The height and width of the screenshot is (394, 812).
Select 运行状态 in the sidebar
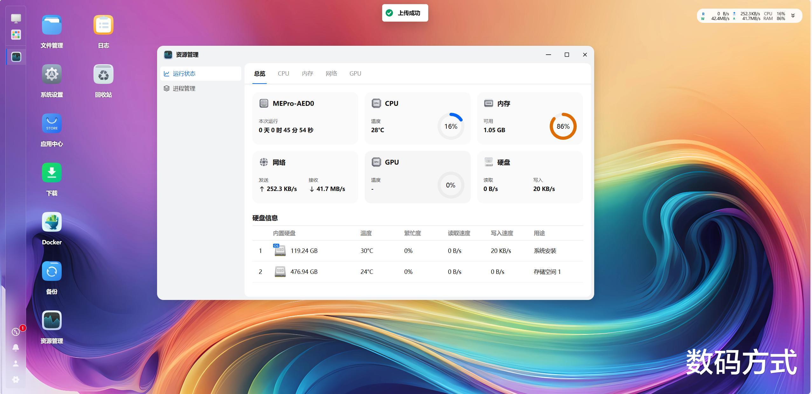(184, 74)
